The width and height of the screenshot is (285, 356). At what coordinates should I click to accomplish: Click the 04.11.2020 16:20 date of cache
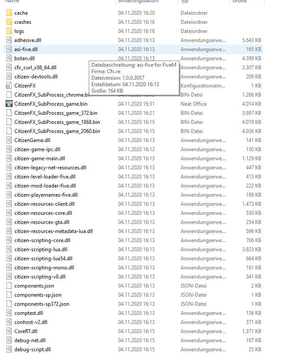[x=136, y=13]
